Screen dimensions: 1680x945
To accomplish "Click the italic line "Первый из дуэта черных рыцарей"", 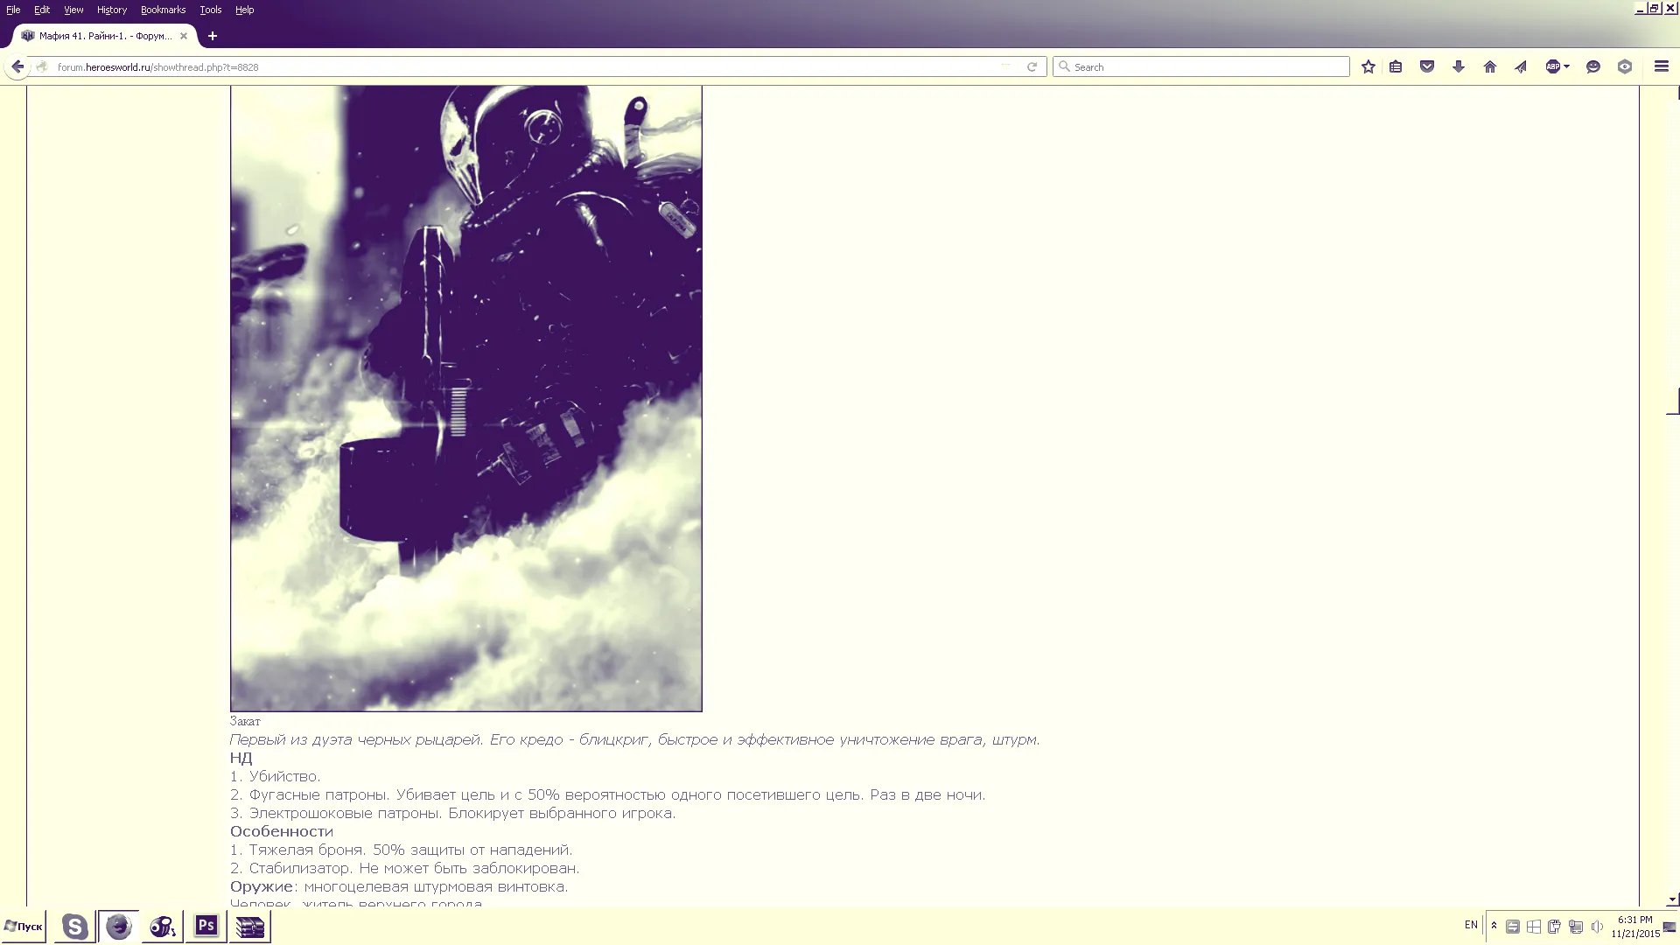I will pyautogui.click(x=634, y=739).
